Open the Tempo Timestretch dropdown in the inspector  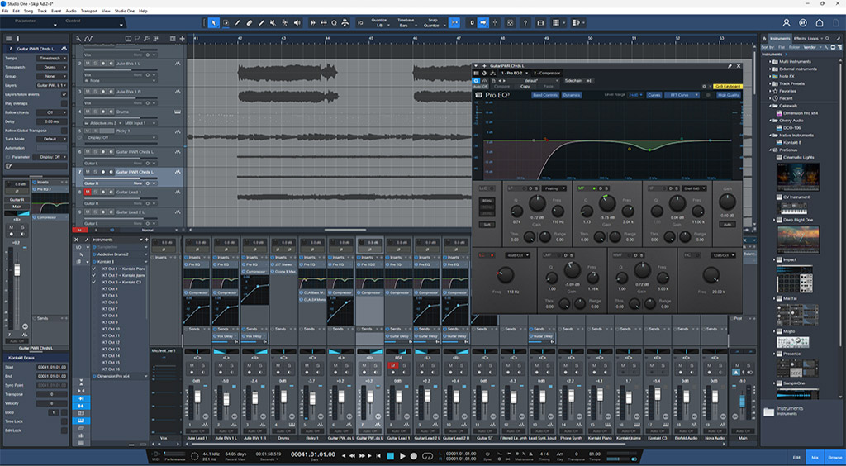point(52,58)
